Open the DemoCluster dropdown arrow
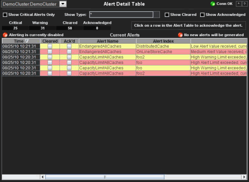The width and height of the screenshot is (249, 182). pos(63,4)
